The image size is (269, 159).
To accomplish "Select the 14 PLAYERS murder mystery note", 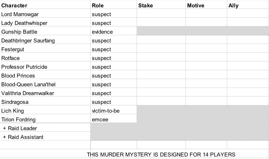I will tap(161, 155).
